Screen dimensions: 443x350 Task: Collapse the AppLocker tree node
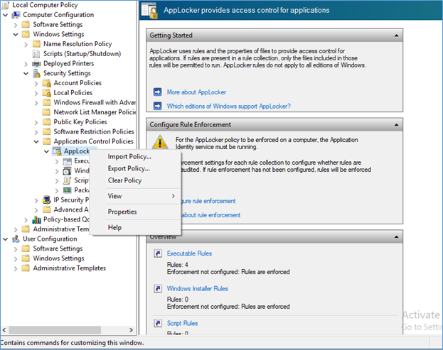[x=47, y=151]
